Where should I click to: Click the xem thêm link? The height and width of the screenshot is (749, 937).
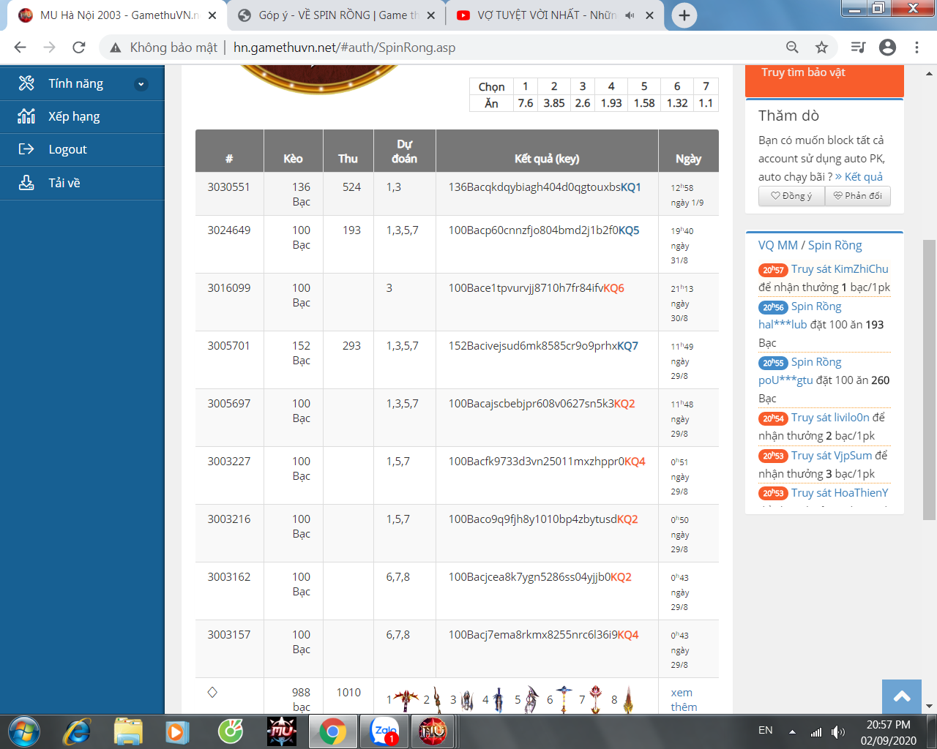[683, 699]
